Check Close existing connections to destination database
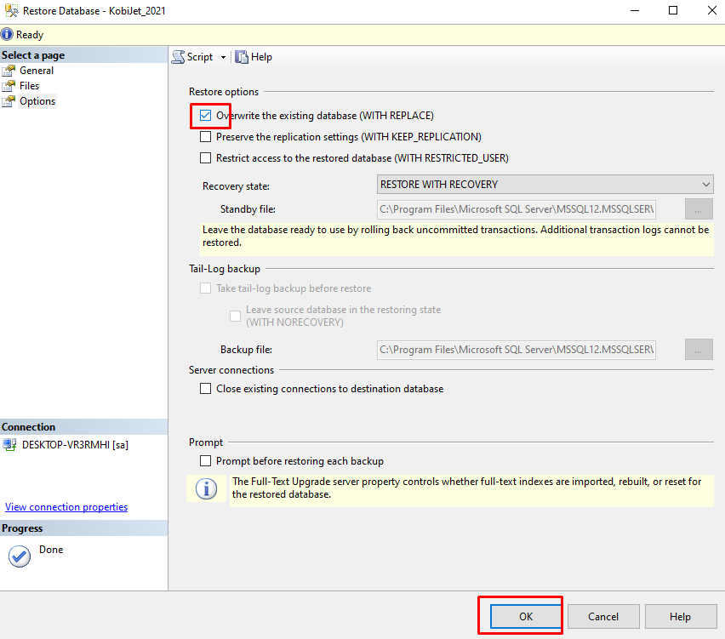This screenshot has height=639, width=725. click(205, 388)
